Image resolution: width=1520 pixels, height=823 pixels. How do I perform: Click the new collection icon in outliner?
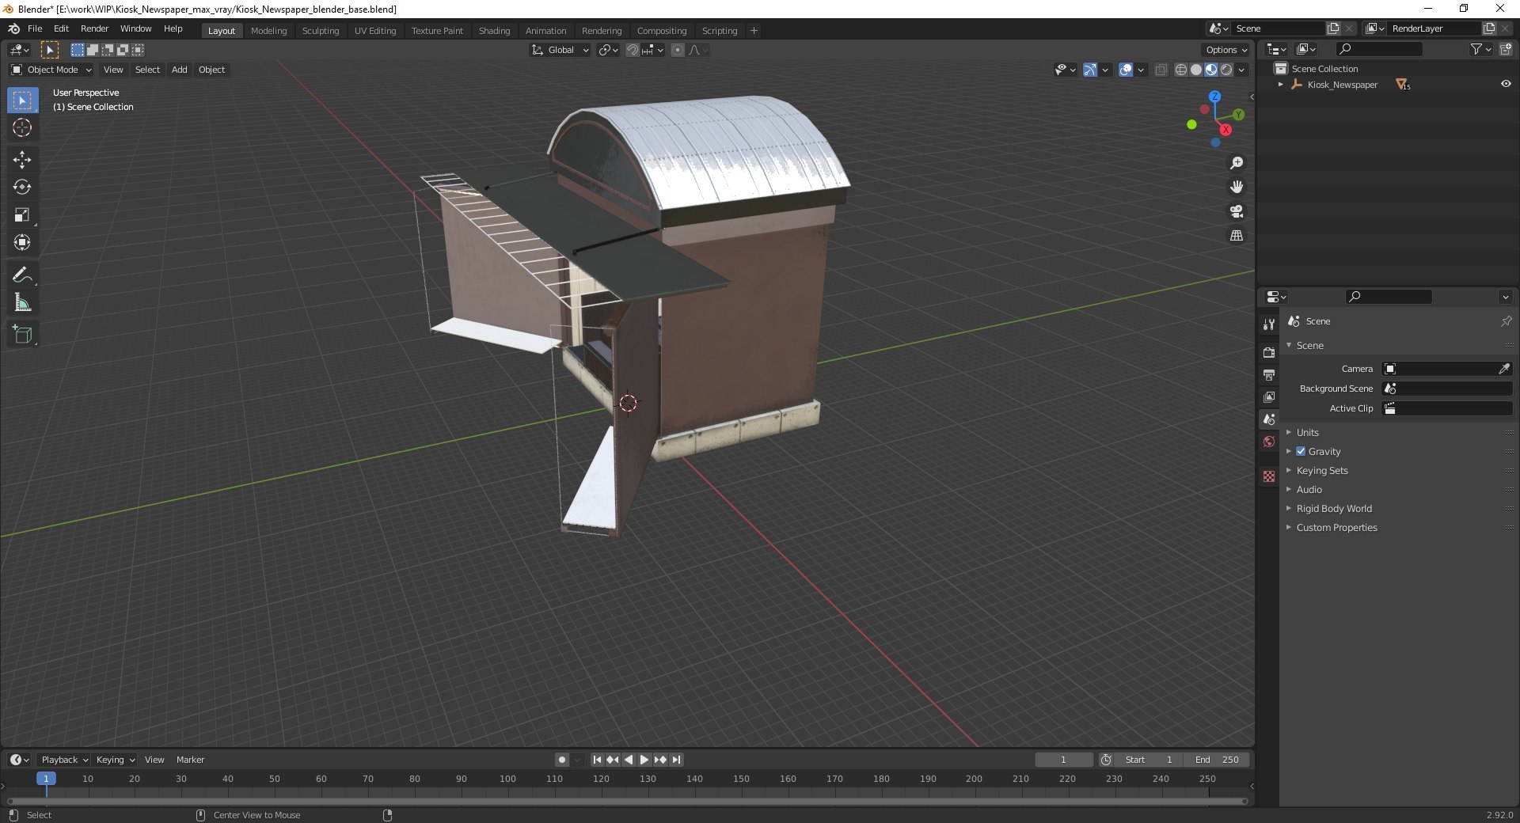tap(1506, 49)
